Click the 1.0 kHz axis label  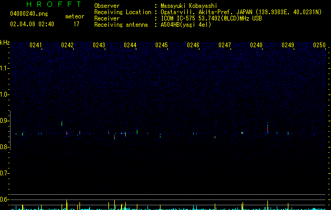(x=4, y=94)
